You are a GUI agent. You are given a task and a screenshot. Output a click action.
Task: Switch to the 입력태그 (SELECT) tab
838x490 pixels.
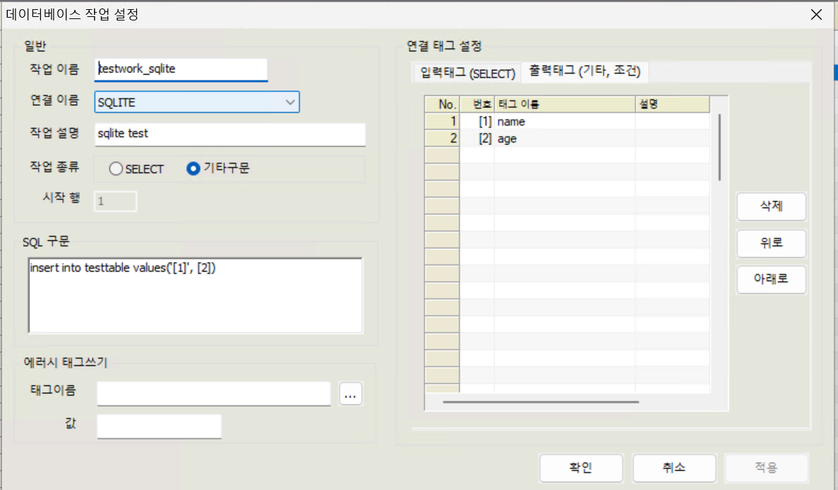[468, 73]
